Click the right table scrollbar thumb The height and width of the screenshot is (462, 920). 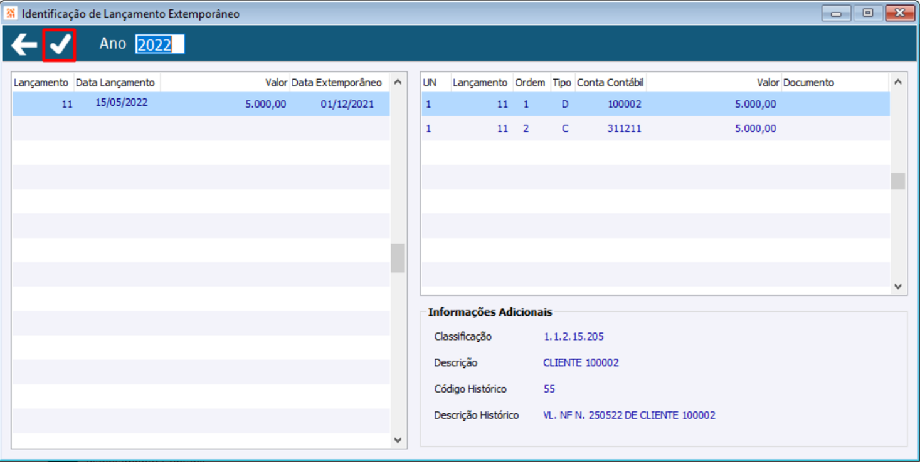point(897,181)
